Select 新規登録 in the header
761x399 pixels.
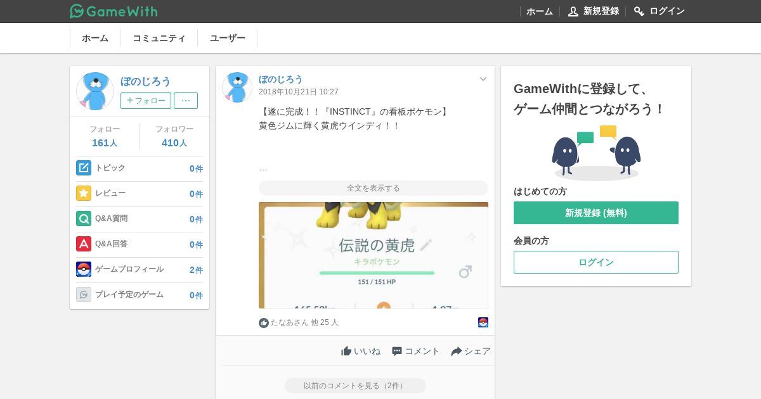(601, 11)
